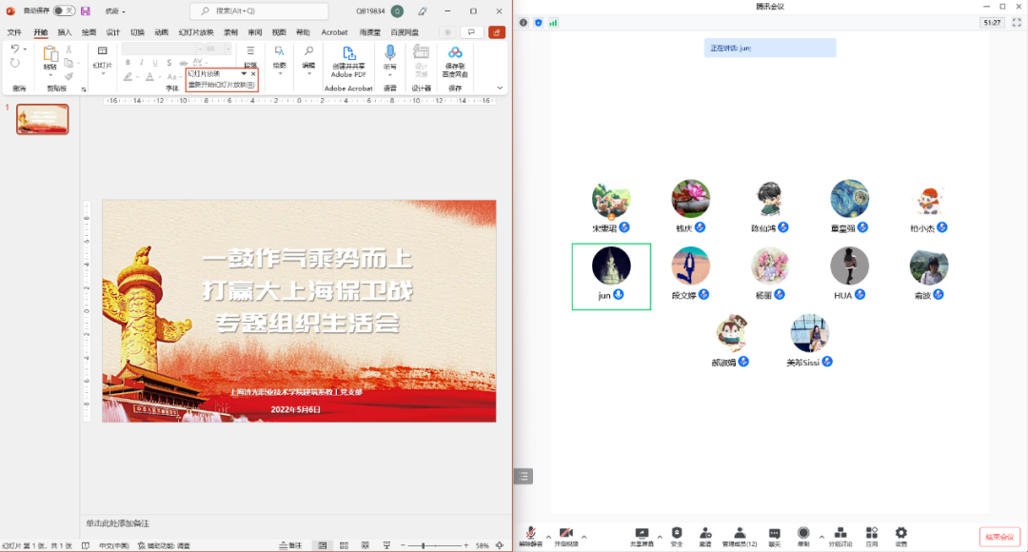Open the meeting Chat icon
Screen dimensions: 1028x552
(x=774, y=534)
